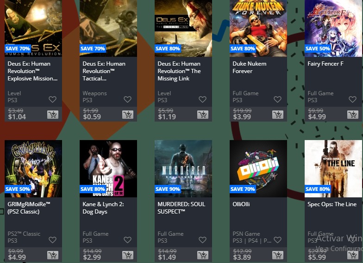
Task: Open Duke Nukem Forever title link
Action: (x=249, y=67)
